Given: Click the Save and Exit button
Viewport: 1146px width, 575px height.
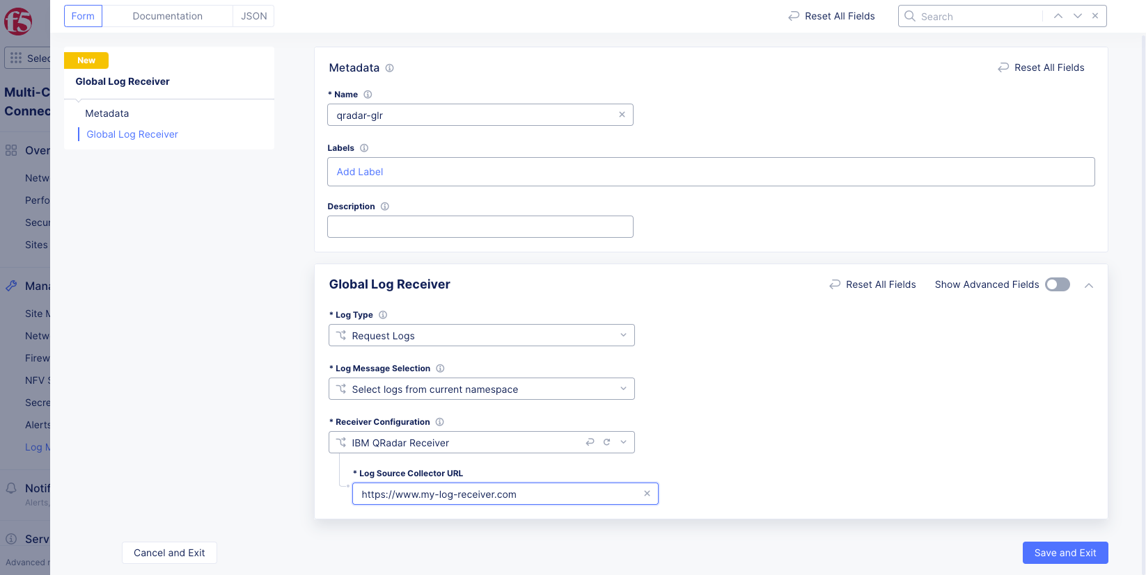Looking at the screenshot, I should (x=1065, y=553).
